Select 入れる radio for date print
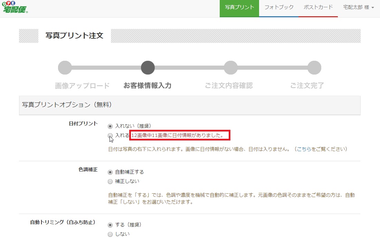The width and height of the screenshot is (380, 243). pos(110,135)
